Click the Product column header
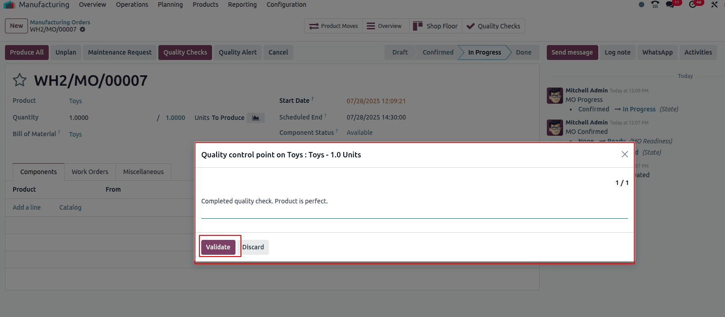The image size is (725, 317). tap(24, 189)
